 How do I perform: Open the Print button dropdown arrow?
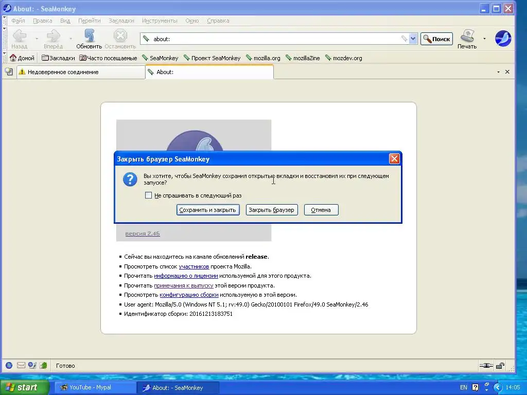tap(484, 39)
